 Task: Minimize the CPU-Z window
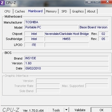coord(89,2)
